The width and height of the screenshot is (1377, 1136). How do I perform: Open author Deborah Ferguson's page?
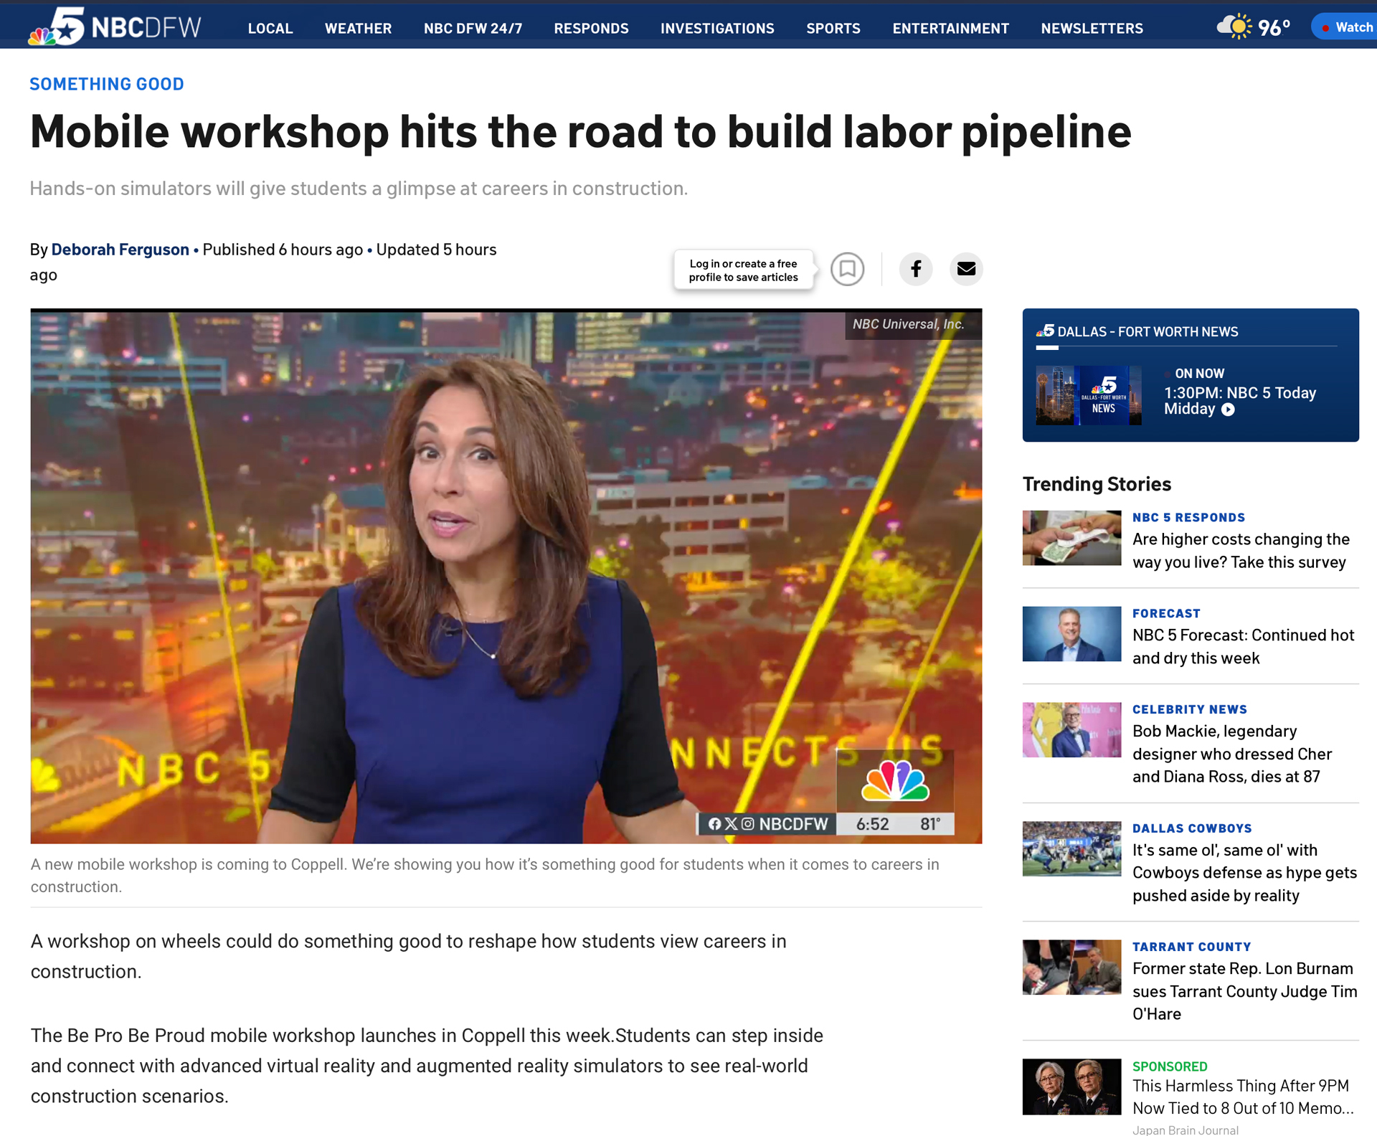point(120,250)
